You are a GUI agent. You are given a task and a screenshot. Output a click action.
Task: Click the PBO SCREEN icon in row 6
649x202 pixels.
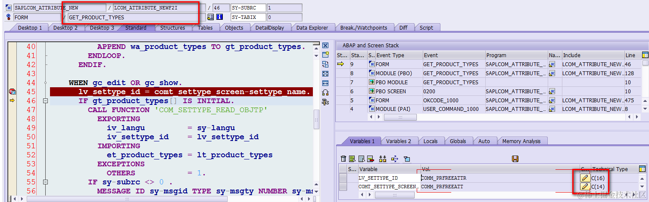click(x=371, y=91)
